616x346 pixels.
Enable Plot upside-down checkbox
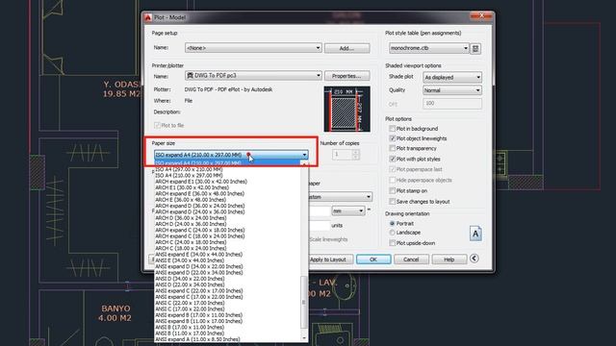[x=392, y=243]
